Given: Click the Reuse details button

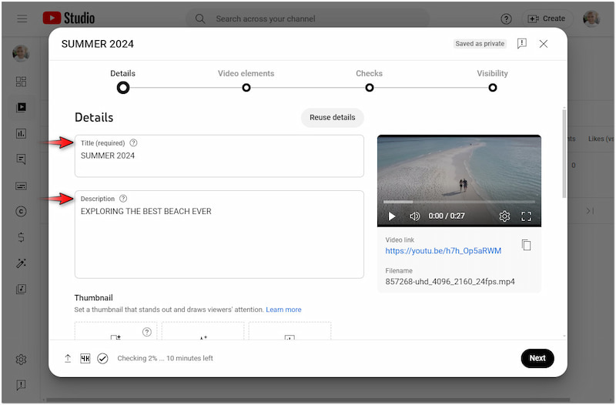Looking at the screenshot, I should click(x=332, y=118).
